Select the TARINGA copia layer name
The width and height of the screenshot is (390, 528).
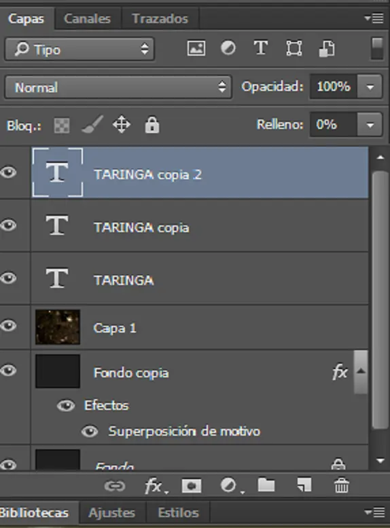pyautogui.click(x=141, y=227)
